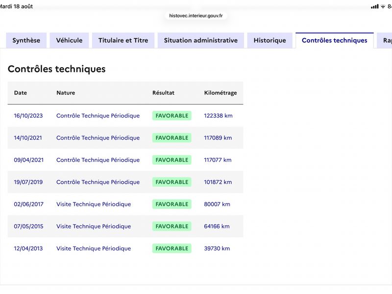Select the date 14/10/2021
The height and width of the screenshot is (294, 392).
(28, 138)
